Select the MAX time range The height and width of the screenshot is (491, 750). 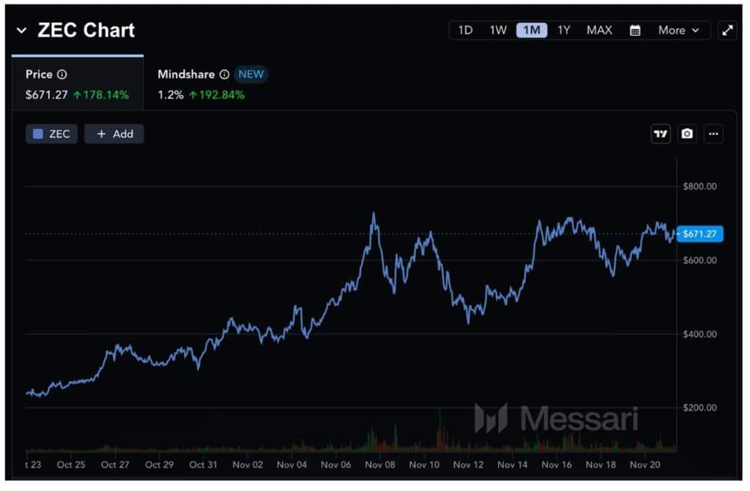pos(599,30)
